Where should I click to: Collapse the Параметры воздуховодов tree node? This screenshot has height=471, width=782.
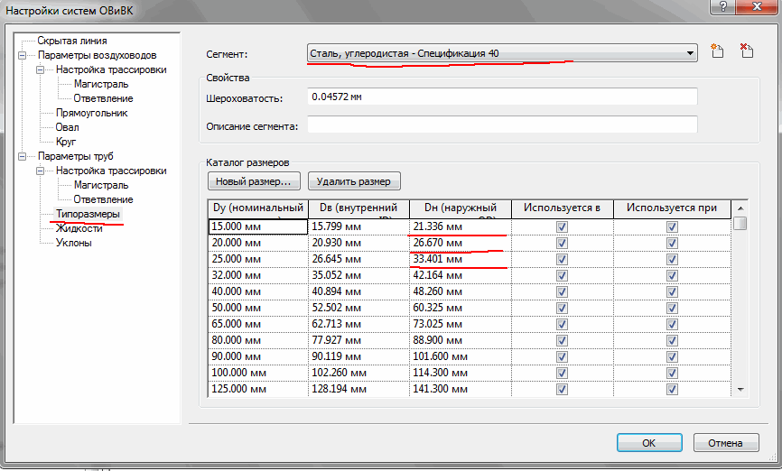click(23, 55)
